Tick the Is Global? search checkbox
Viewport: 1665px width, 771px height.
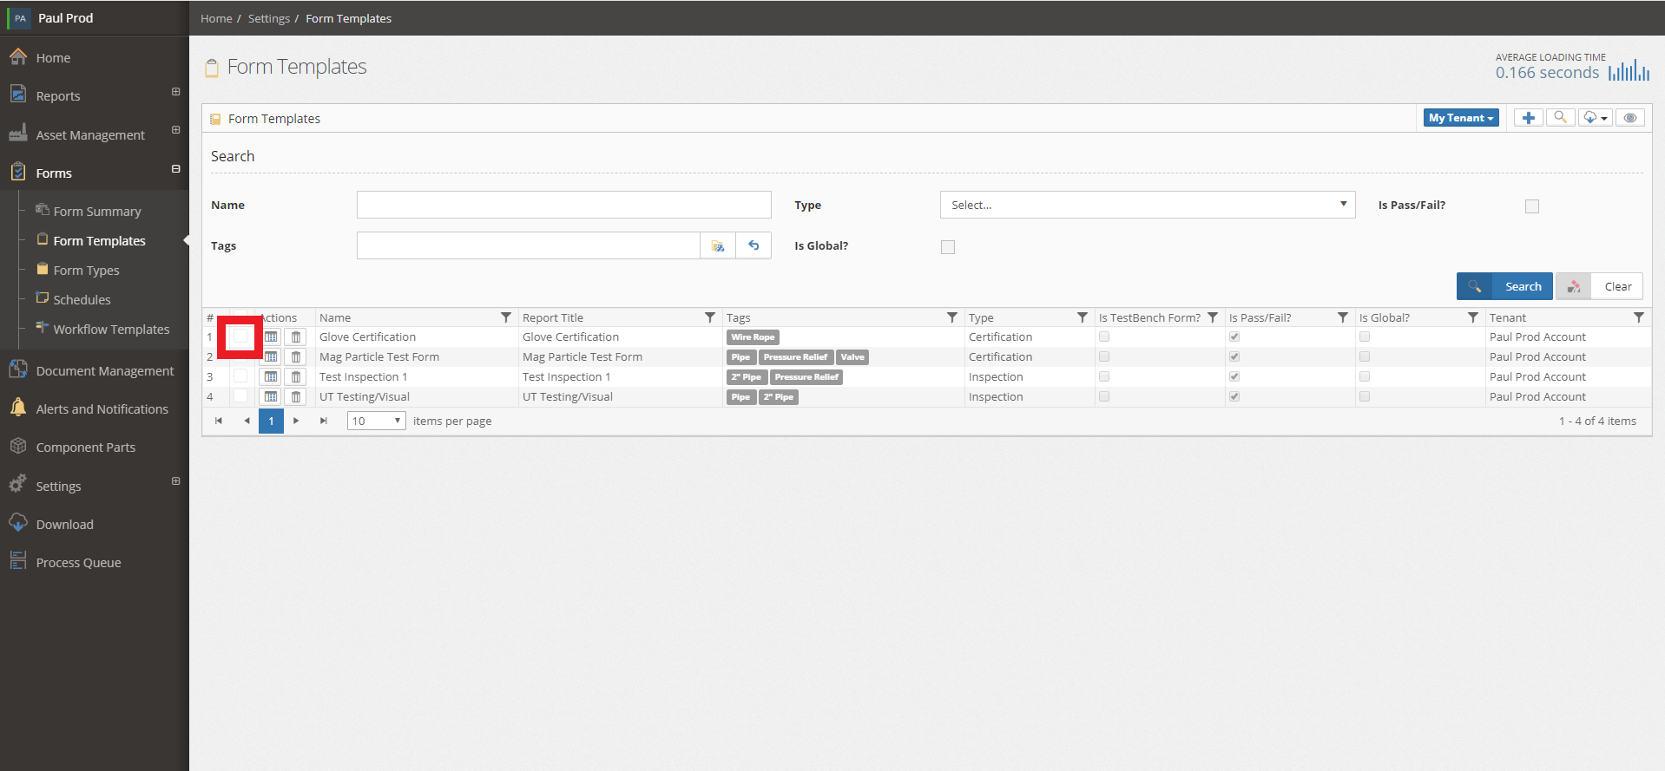[x=948, y=247]
